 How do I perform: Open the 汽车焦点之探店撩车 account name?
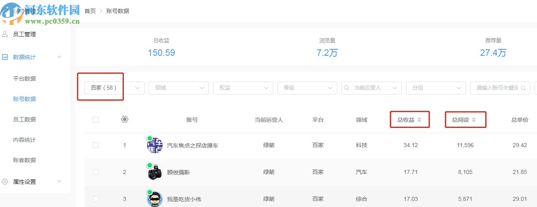(193, 145)
